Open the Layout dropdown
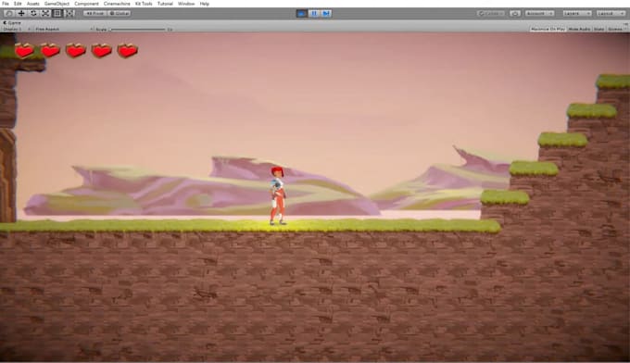Screen dimensions: 630x363 [x=611, y=13]
